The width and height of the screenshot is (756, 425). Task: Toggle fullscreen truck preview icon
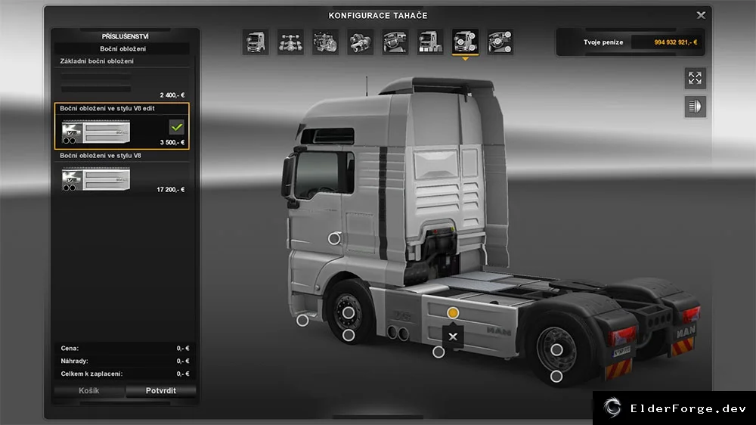tap(695, 78)
